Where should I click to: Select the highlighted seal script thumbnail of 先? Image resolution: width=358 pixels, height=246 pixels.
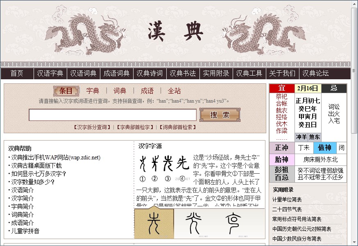click(155, 223)
